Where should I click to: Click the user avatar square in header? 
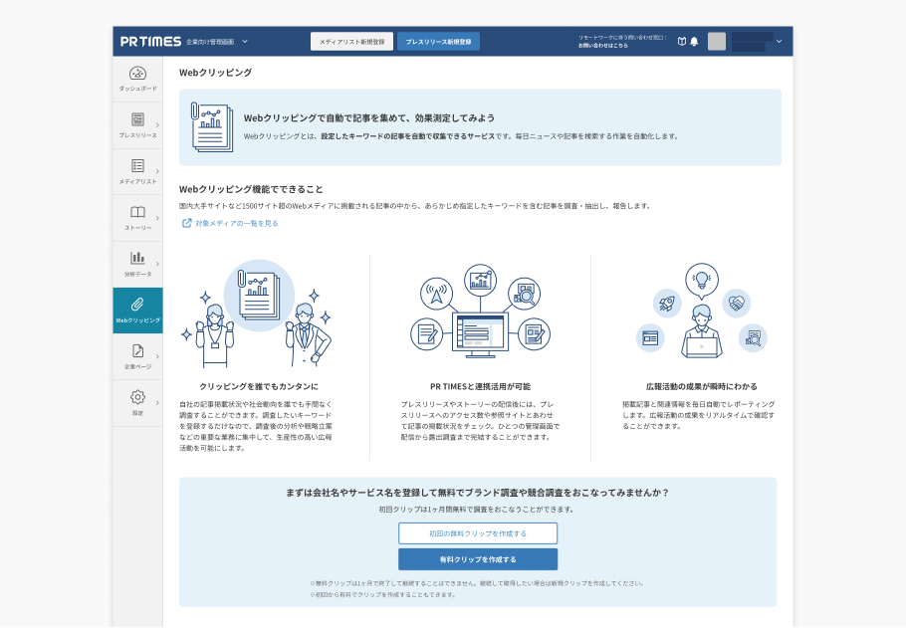(x=717, y=41)
